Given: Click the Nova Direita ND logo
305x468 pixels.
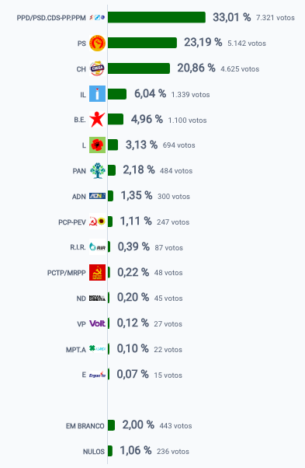Looking at the screenshot, I should pos(97,298).
